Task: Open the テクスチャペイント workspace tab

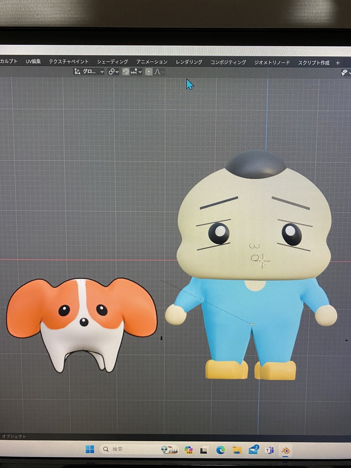Action: click(x=69, y=62)
